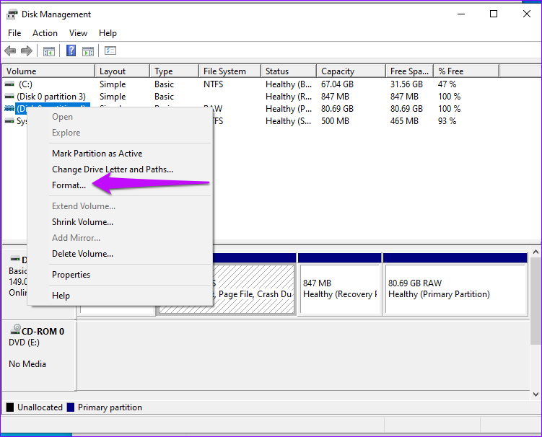Viewport: 542px width, 437px height.
Task: Click the scroll up arrow in disk pane
Action: [536, 252]
